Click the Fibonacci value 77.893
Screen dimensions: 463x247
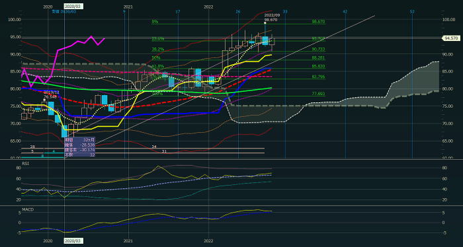coord(318,94)
